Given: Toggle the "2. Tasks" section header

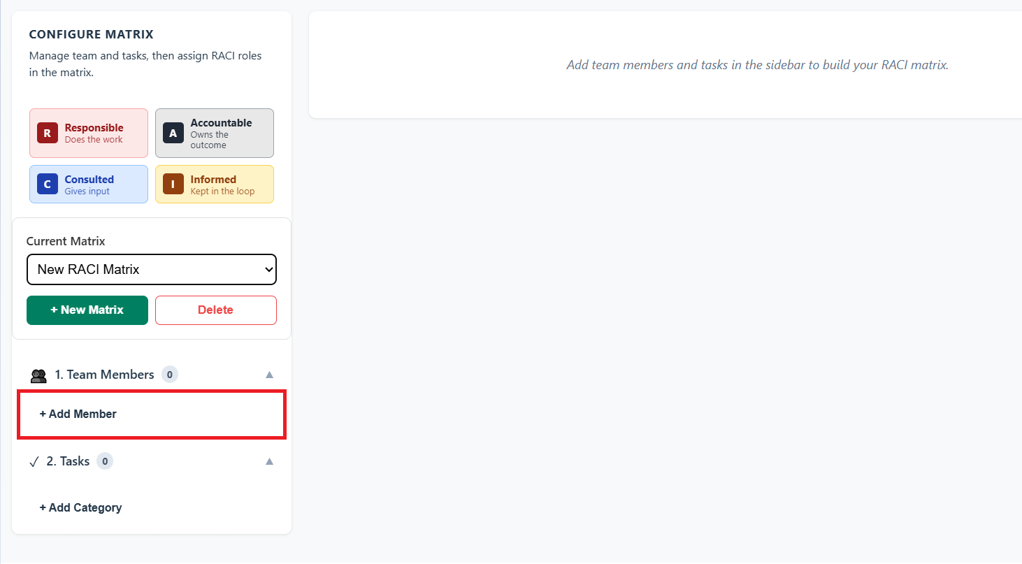Looking at the screenshot, I should click(68, 461).
